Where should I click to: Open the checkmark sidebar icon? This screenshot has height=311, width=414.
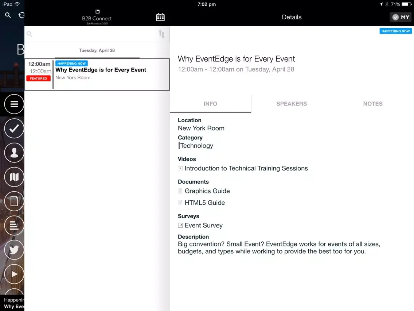14,128
